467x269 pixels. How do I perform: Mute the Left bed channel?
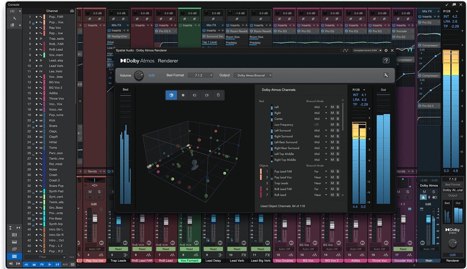click(332, 107)
